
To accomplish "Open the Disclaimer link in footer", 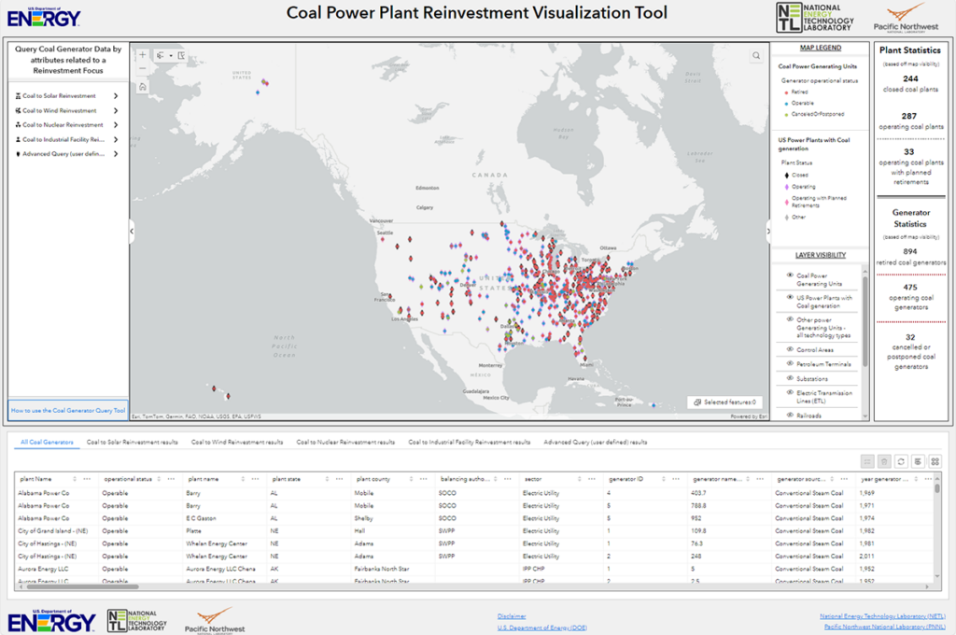I will coord(511,616).
